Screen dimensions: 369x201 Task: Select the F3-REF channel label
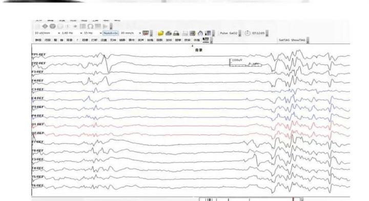pyautogui.click(x=37, y=72)
